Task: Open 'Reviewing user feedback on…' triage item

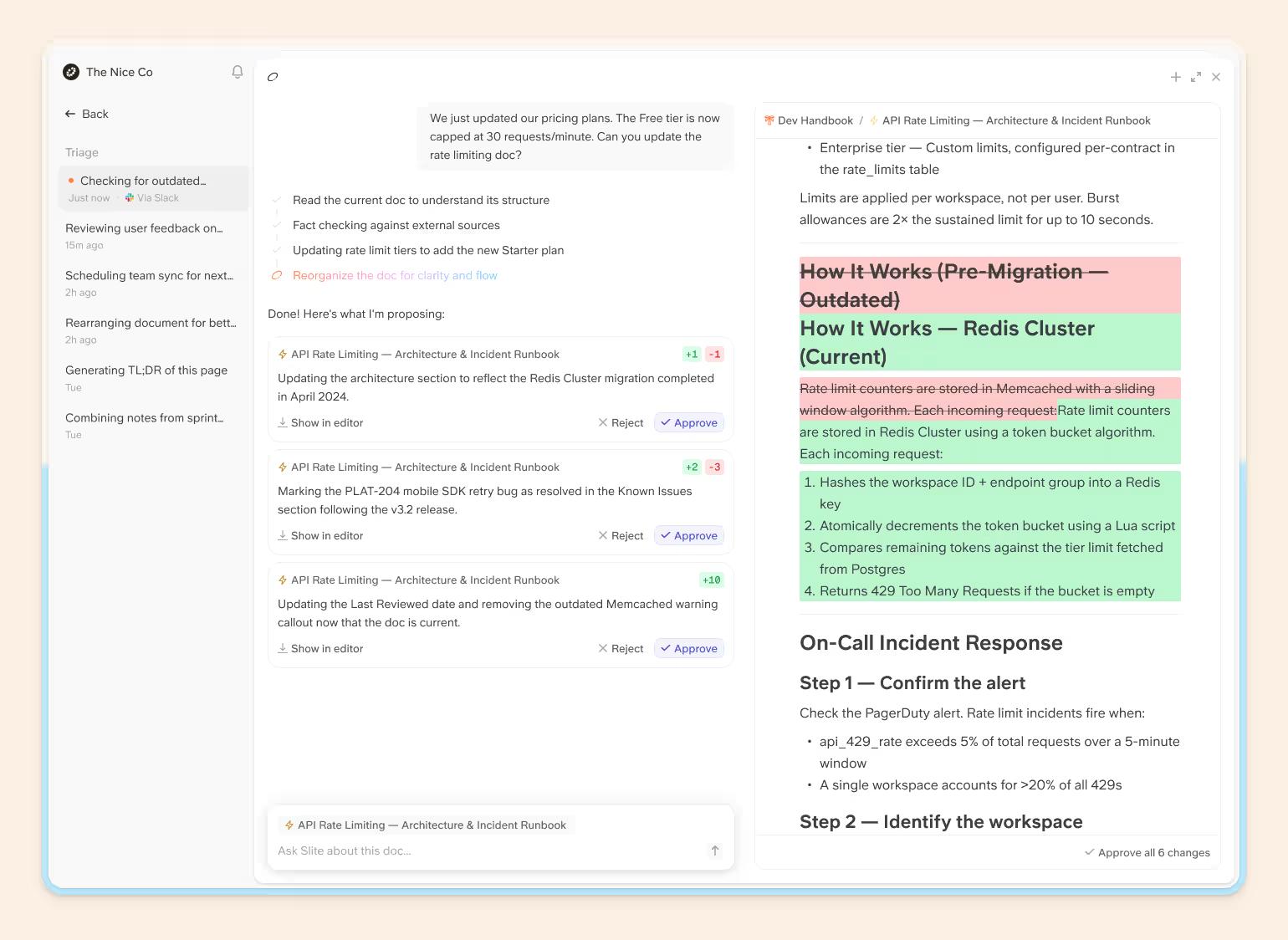Action: [x=154, y=236]
